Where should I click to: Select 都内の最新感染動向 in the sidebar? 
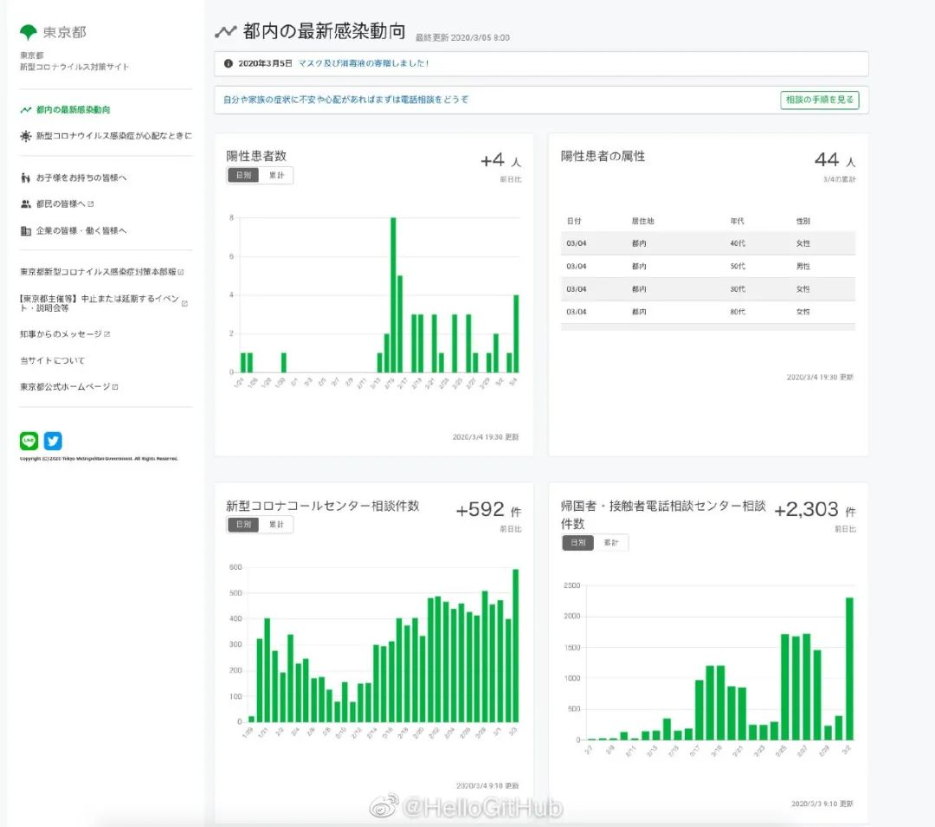point(73,110)
